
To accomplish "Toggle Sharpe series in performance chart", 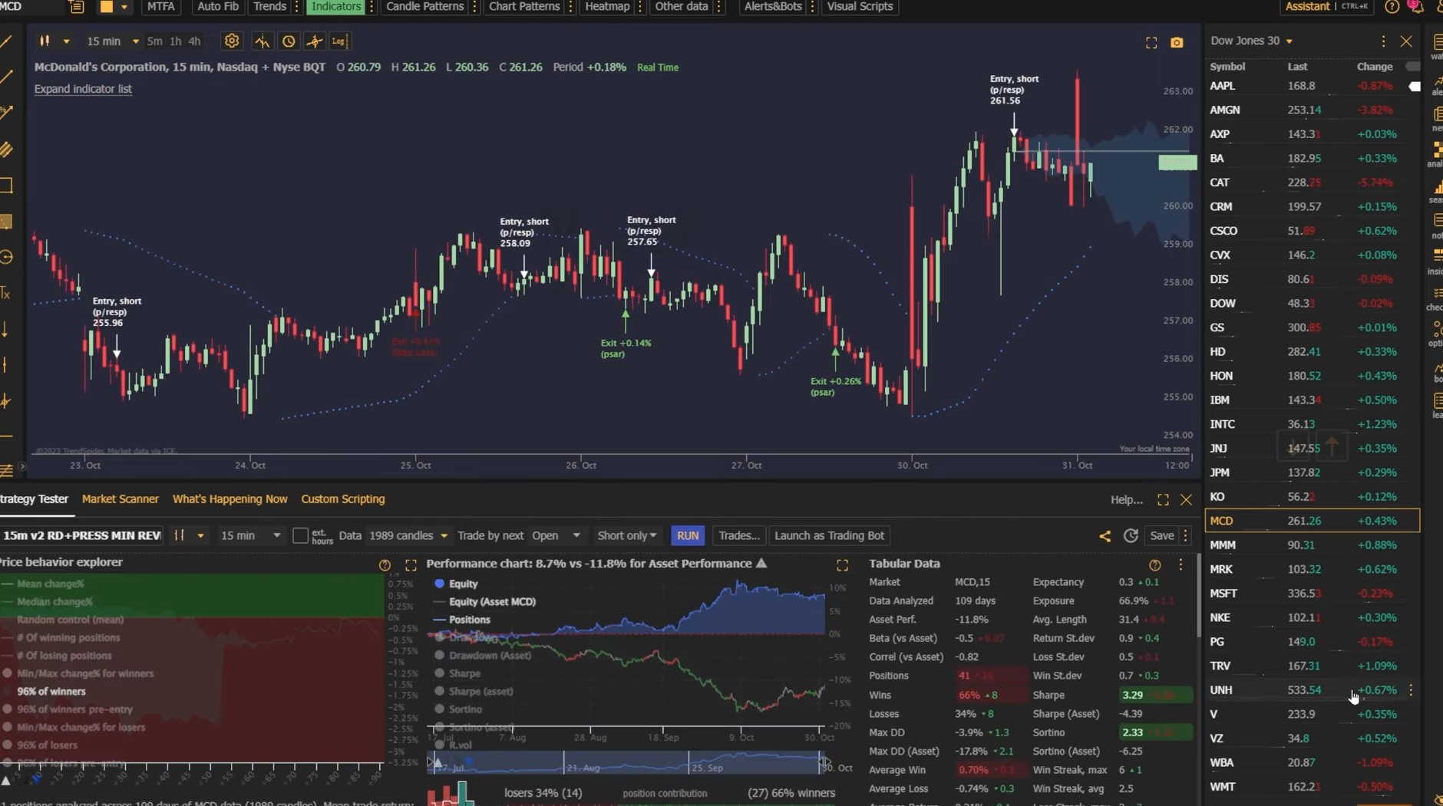I will tap(458, 673).
